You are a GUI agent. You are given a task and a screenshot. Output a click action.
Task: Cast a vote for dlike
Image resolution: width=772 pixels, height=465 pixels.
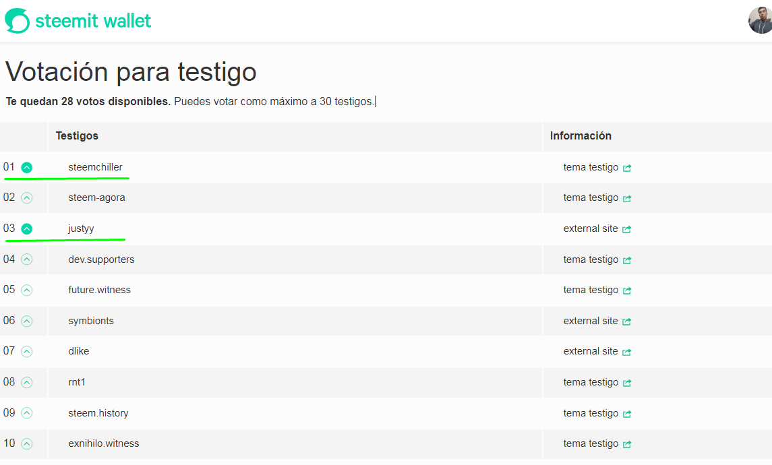[x=27, y=352]
